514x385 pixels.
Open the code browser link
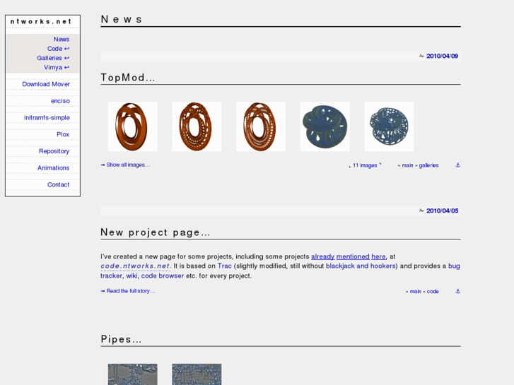[163, 276]
